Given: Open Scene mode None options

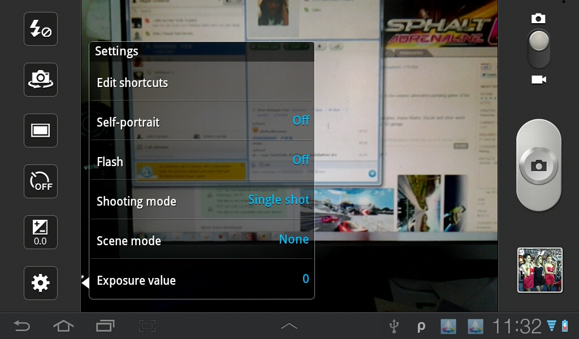Looking at the screenshot, I should point(201,240).
